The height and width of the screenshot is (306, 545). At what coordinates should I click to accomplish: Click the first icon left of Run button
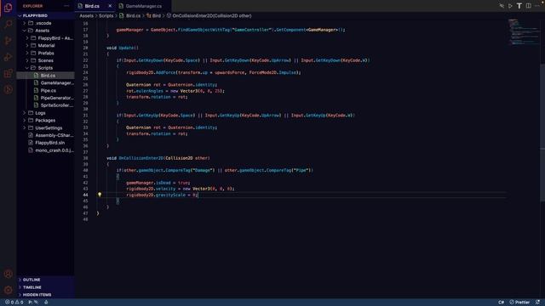point(502,6)
